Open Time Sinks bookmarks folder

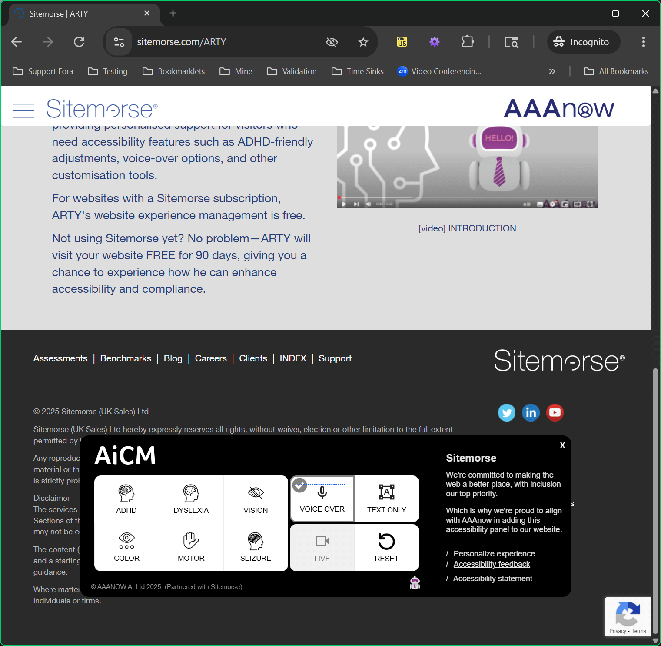pos(358,71)
